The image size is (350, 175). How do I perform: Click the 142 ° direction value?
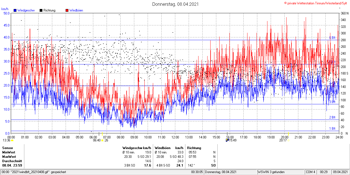[x=192, y=165]
